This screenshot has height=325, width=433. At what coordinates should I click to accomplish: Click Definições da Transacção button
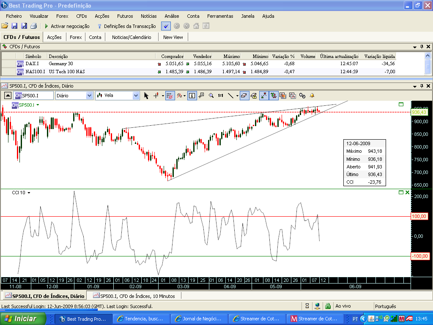pyautogui.click(x=127, y=26)
